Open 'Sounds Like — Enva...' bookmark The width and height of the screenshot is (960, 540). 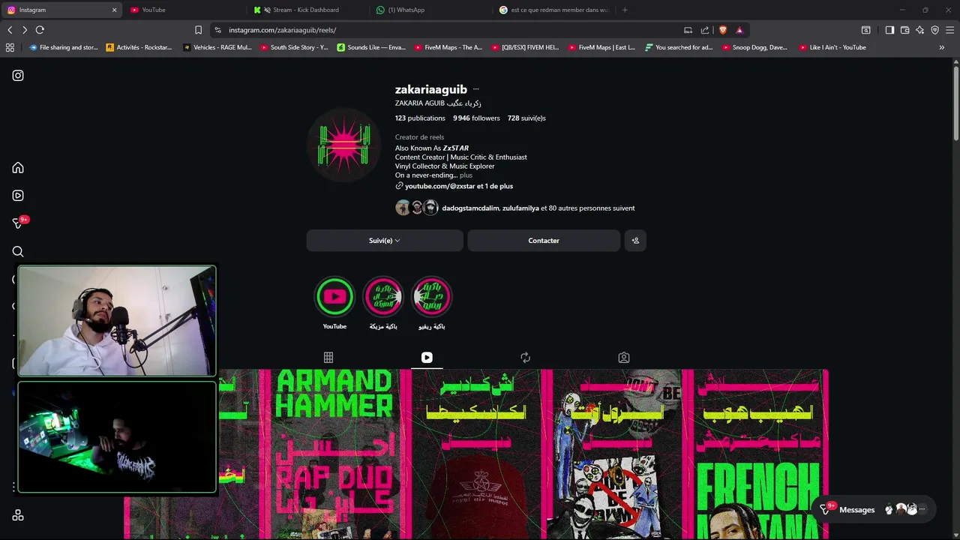coord(371,47)
